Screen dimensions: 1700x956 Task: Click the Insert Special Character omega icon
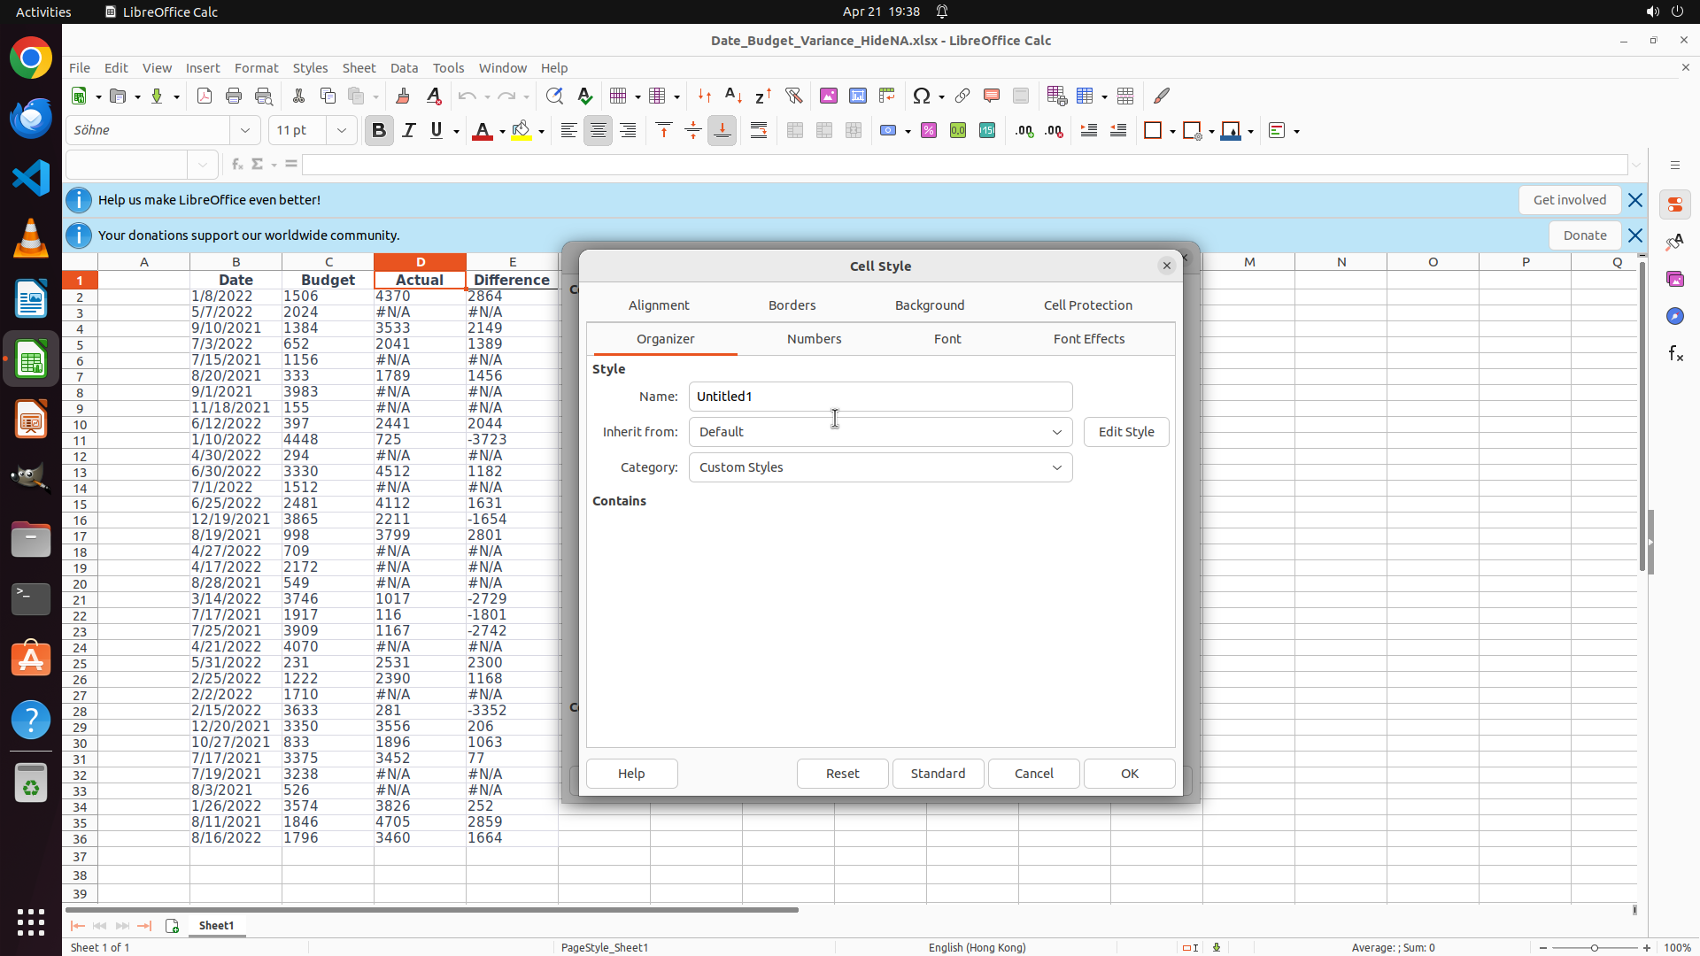coord(922,96)
